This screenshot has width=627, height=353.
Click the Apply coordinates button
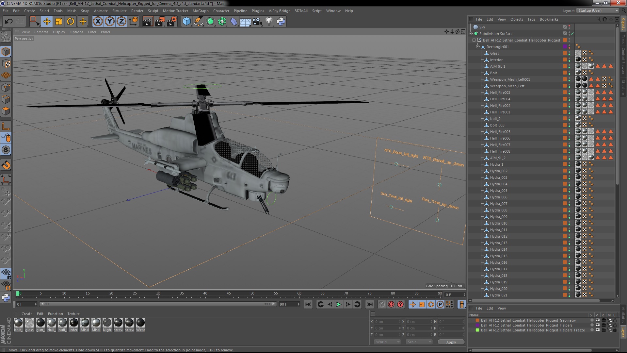(451, 342)
